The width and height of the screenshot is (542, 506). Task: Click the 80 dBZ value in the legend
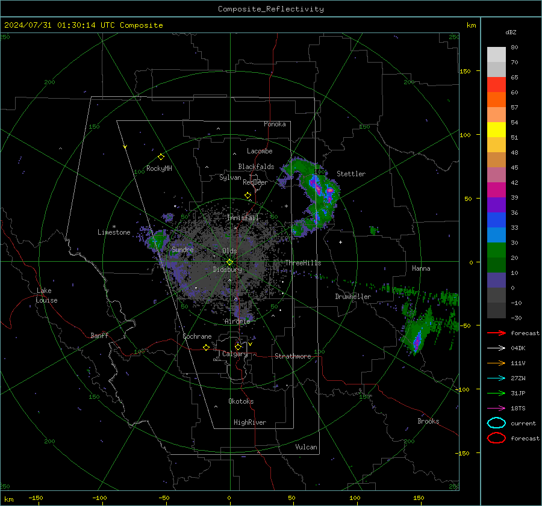tap(514, 47)
